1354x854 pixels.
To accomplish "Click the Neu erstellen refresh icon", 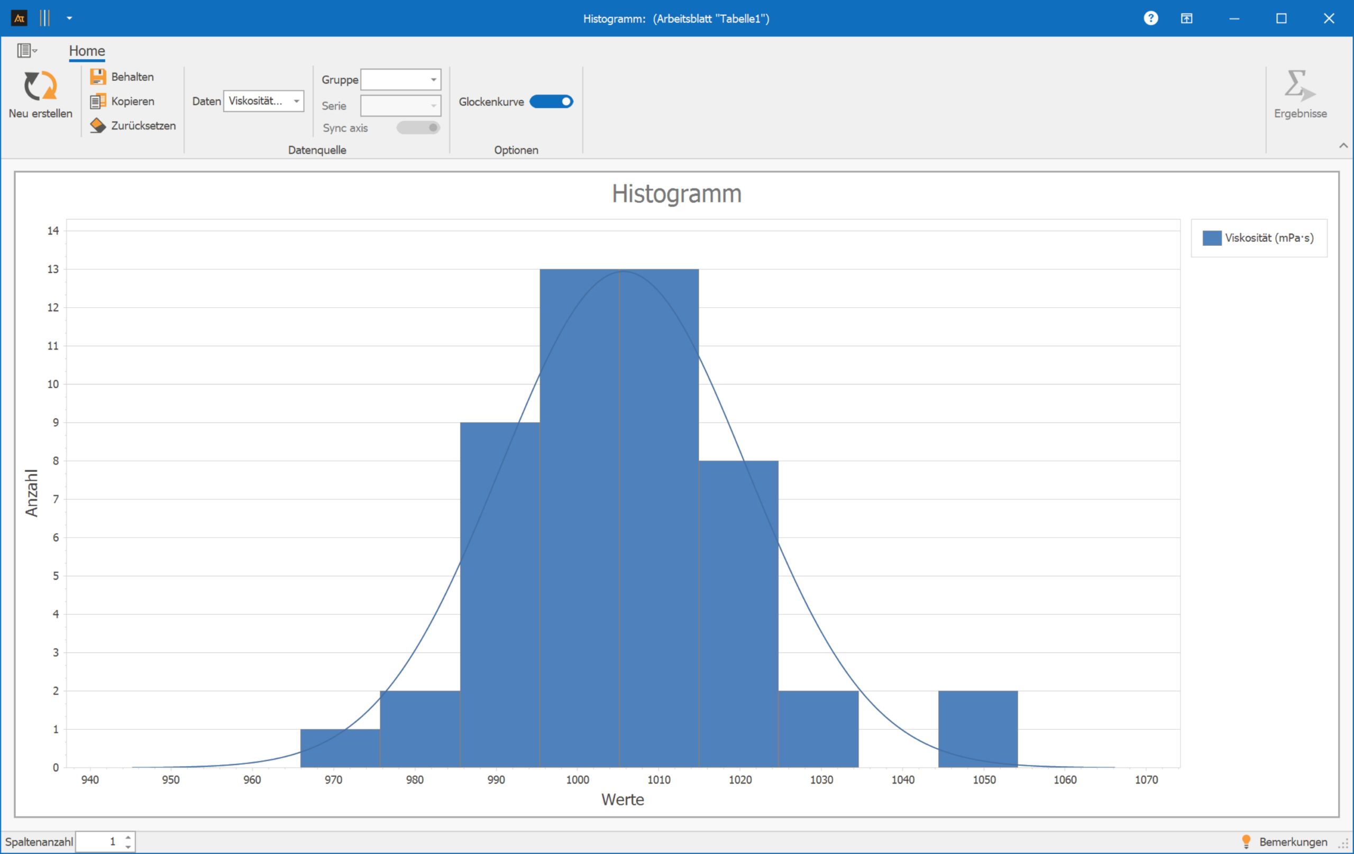I will point(40,86).
